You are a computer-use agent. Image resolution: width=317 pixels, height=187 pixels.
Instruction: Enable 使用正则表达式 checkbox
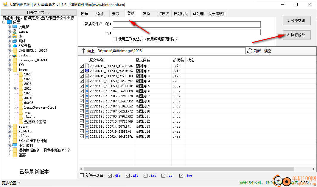point(115,39)
